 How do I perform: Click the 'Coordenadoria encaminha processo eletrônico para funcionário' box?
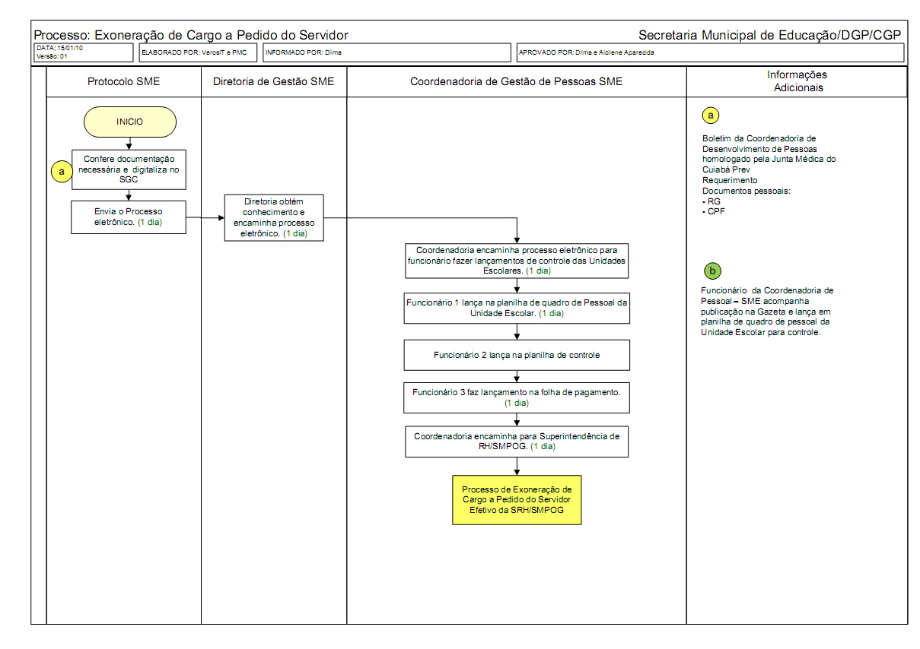click(517, 260)
